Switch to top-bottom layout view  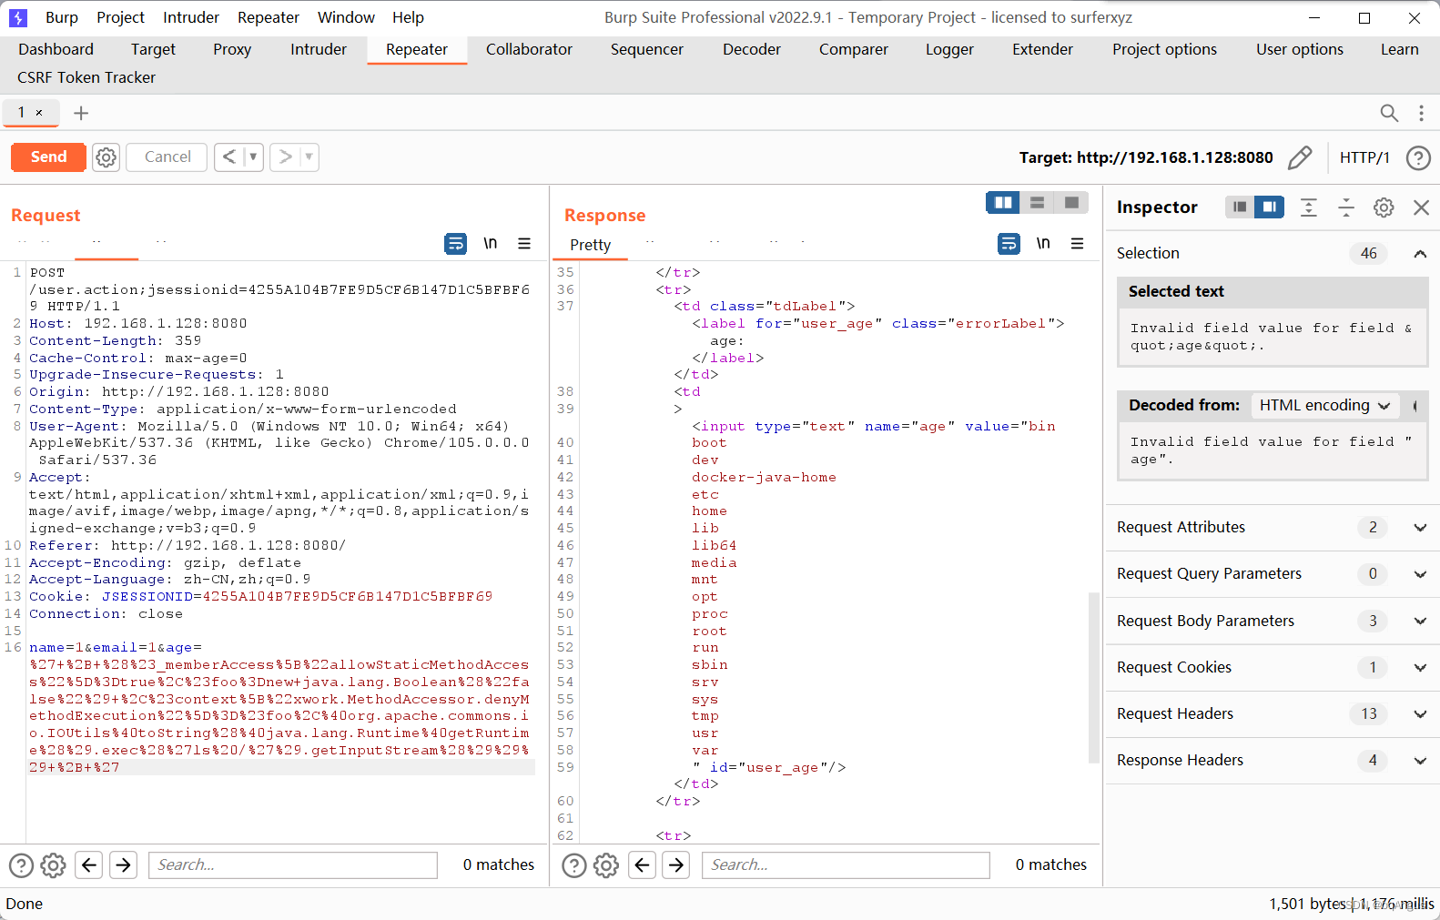[x=1037, y=202]
